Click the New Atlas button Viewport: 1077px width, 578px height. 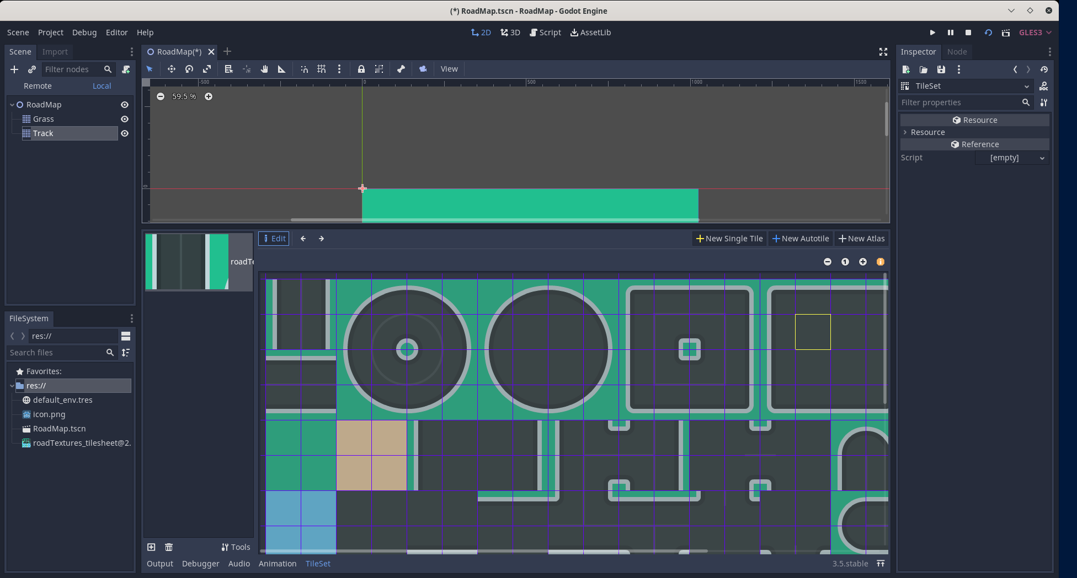(x=861, y=238)
